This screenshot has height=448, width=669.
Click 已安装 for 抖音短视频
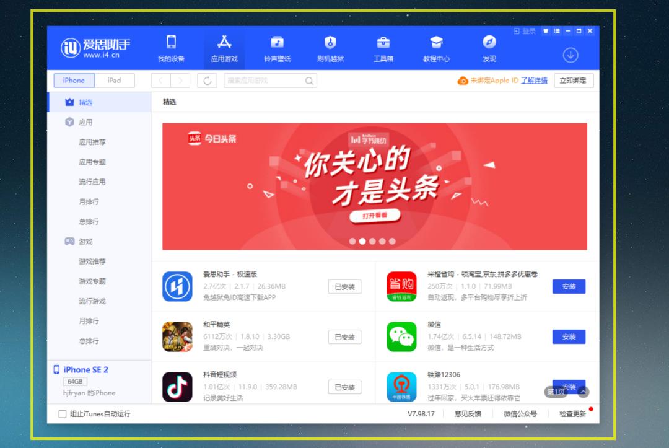click(345, 387)
